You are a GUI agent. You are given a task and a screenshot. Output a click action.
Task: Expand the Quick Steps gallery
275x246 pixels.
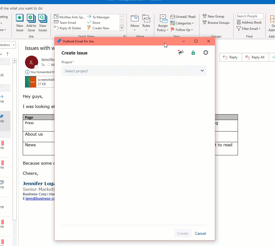[x=122, y=28]
